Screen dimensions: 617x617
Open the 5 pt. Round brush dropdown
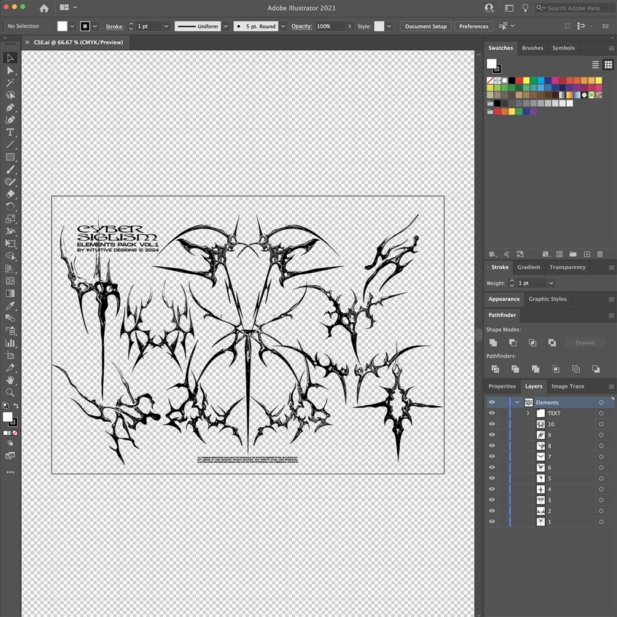pos(283,26)
